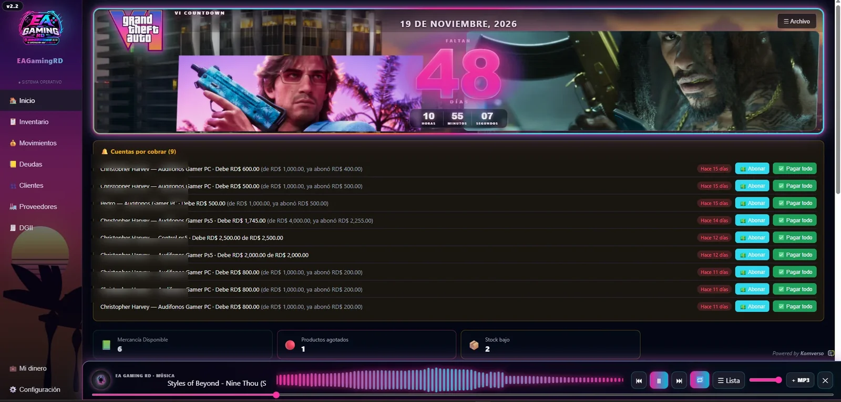This screenshot has width=841, height=402.
Task: Click the spinning disc album icon
Action: [x=101, y=380]
